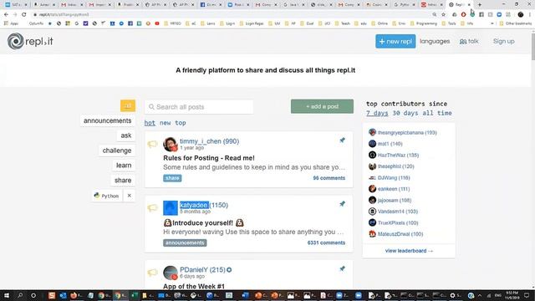
Task: Open the Windows Start menu
Action: (x=6, y=295)
